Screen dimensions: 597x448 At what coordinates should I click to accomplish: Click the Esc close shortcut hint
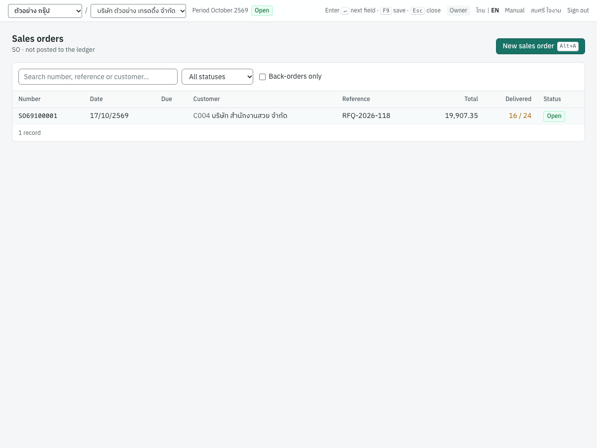click(x=425, y=10)
